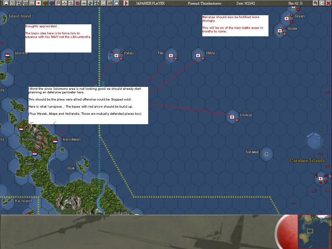Click the world minimap thumbnail
The image size is (332, 249).
[314, 231]
